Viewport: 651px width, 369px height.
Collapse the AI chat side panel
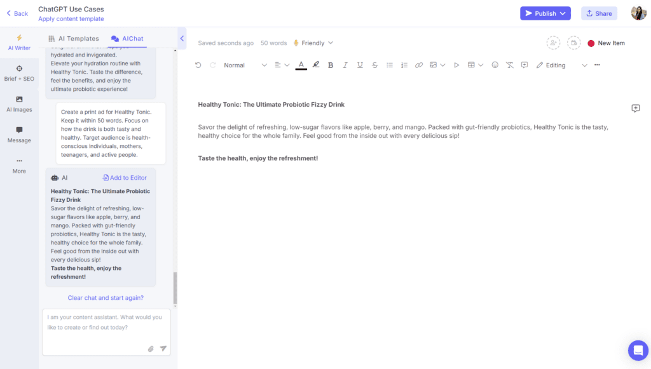182,39
